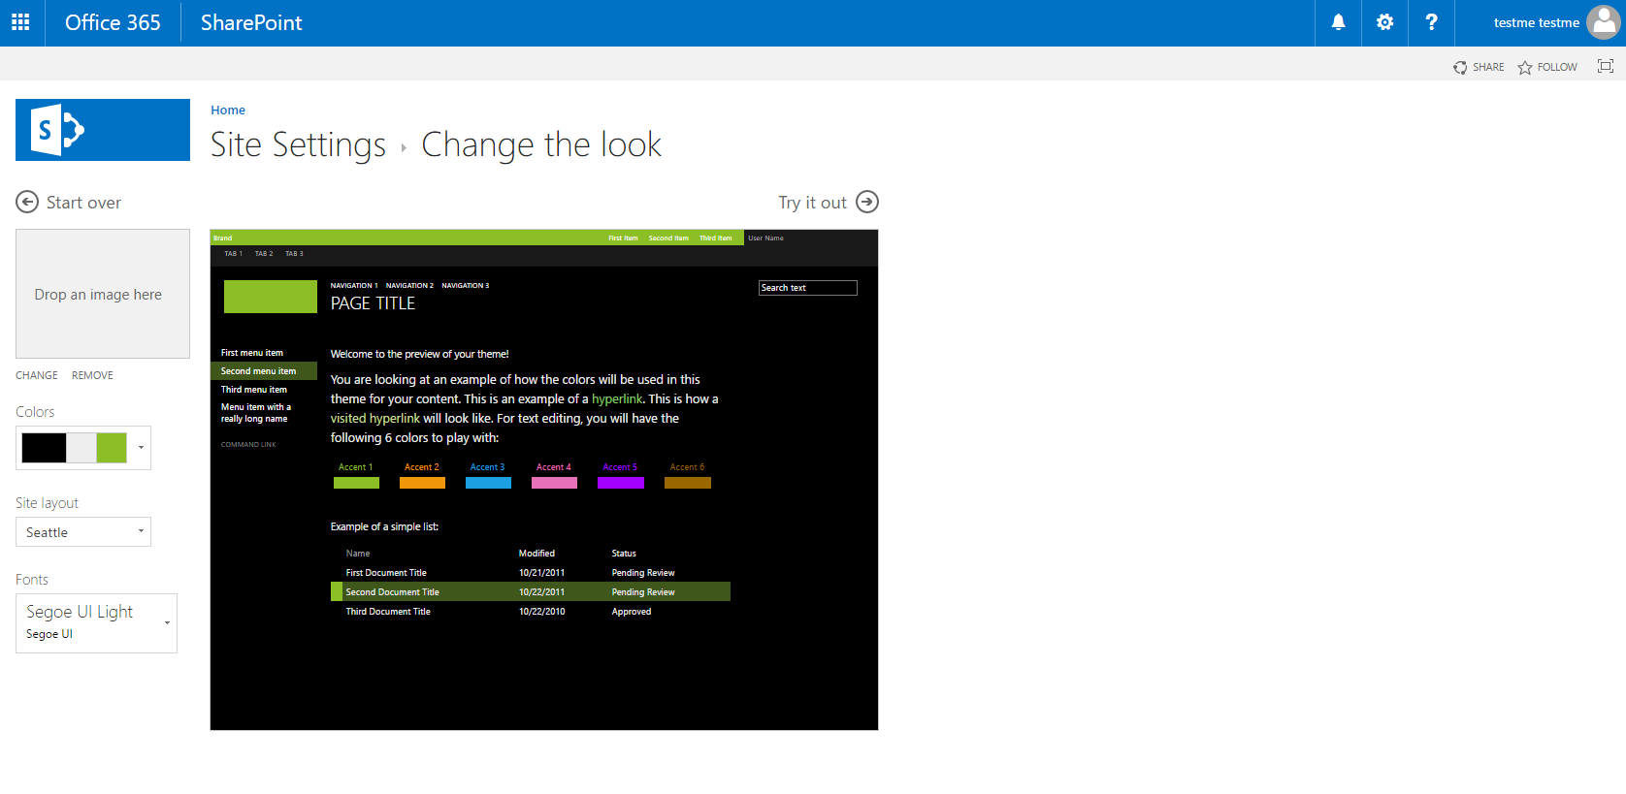Click the testme testme user avatar
This screenshot has width=1626, height=794.
(x=1604, y=22)
